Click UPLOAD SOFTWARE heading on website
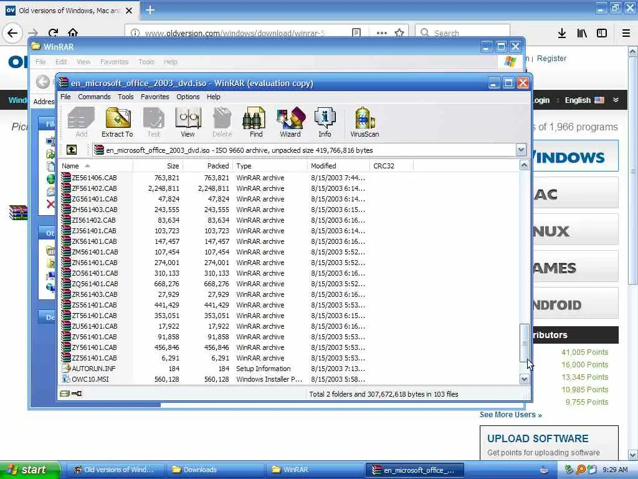This screenshot has width=638, height=479. pyautogui.click(x=538, y=438)
